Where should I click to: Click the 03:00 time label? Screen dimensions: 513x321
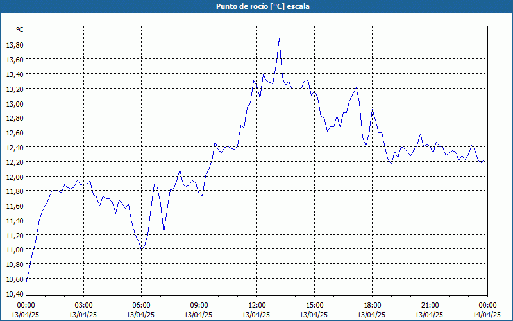coord(83,306)
